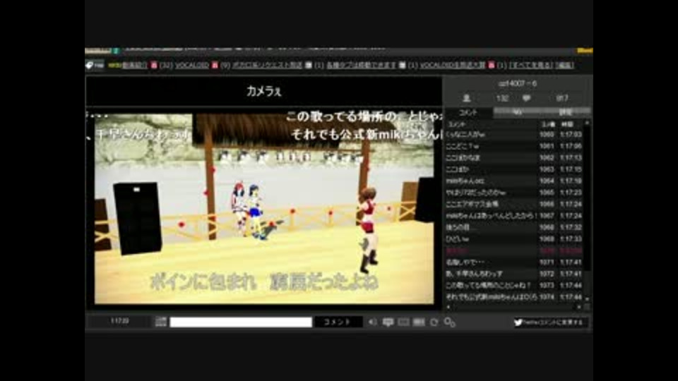Click the horizontal scroll left arrow in comment list
The image size is (678, 381).
click(448, 307)
